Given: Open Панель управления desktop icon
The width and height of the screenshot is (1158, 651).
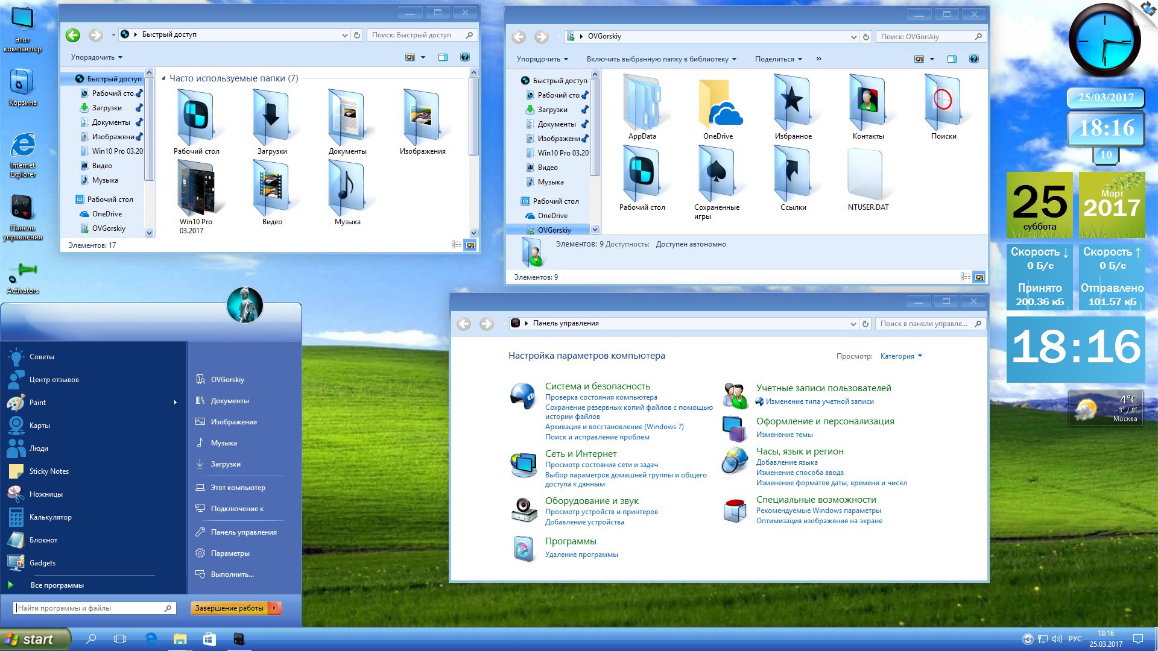Looking at the screenshot, I should (x=22, y=218).
